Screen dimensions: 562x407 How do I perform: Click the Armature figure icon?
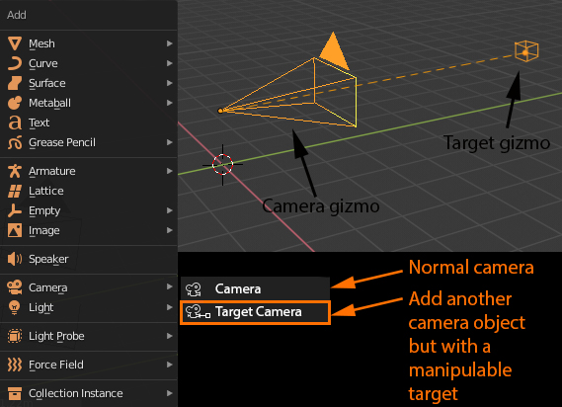pos(15,171)
